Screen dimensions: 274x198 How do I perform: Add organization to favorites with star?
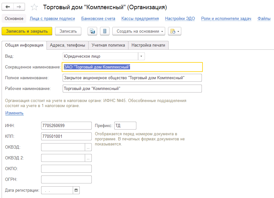35,7
